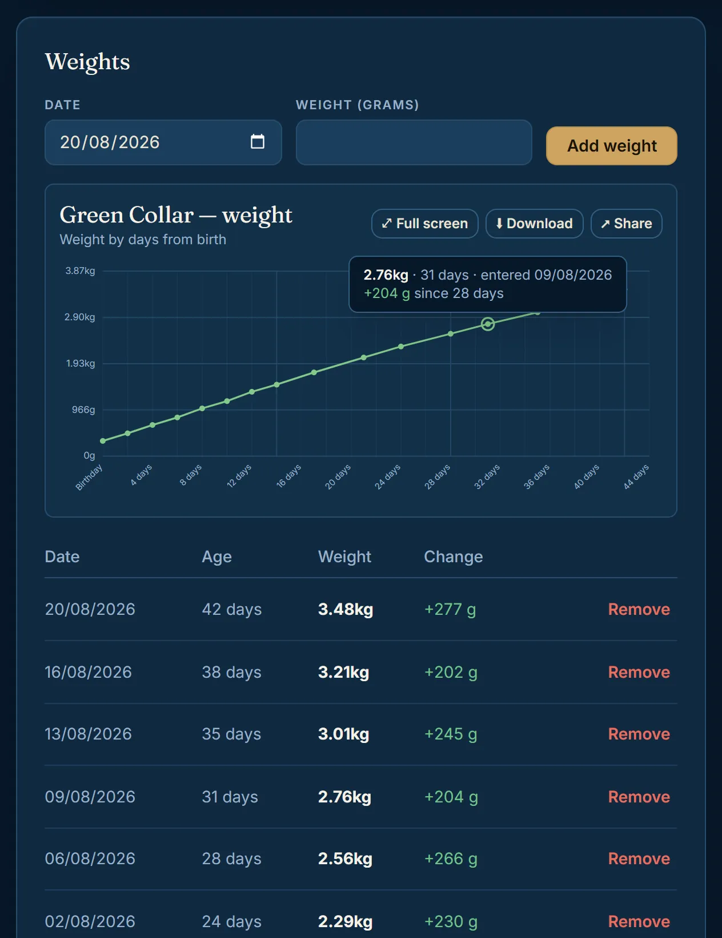
Task: Remove the 06/08/2026 weight entry
Action: [639, 858]
